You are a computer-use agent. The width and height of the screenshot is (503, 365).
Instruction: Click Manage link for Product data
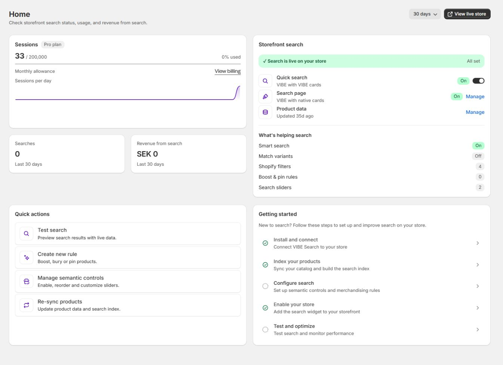(475, 112)
